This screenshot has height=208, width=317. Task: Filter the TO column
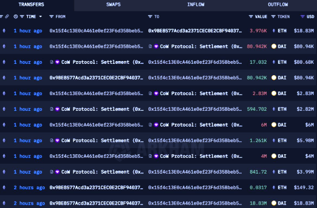click(x=150, y=16)
